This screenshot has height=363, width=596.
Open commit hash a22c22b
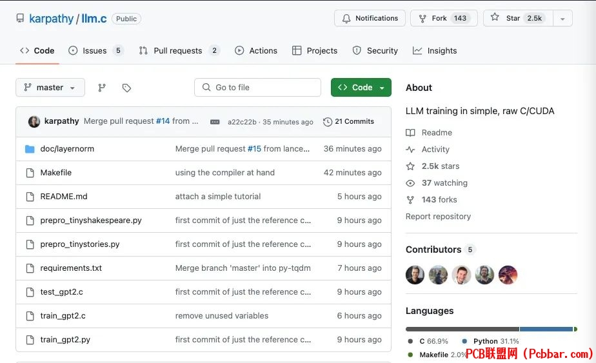point(242,122)
